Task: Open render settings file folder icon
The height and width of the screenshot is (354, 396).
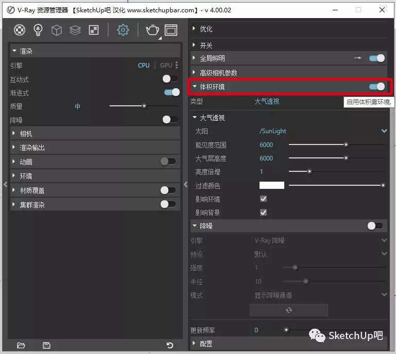Action: point(21,345)
